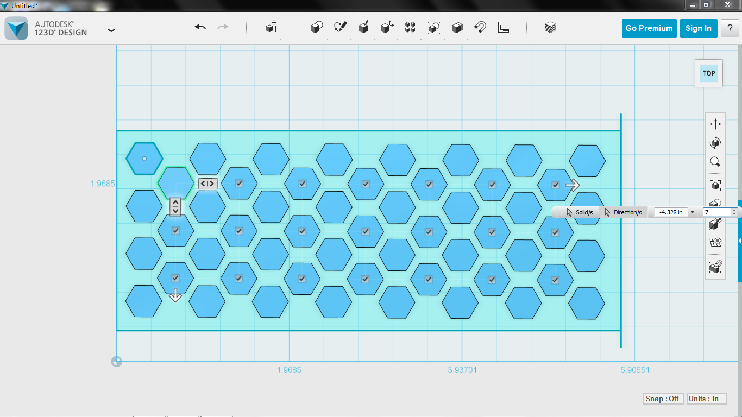Click the Undo arrow icon
The width and height of the screenshot is (742, 417).
(200, 27)
